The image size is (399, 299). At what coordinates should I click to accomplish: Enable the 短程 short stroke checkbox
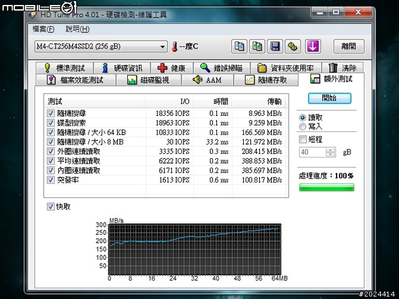click(x=303, y=140)
